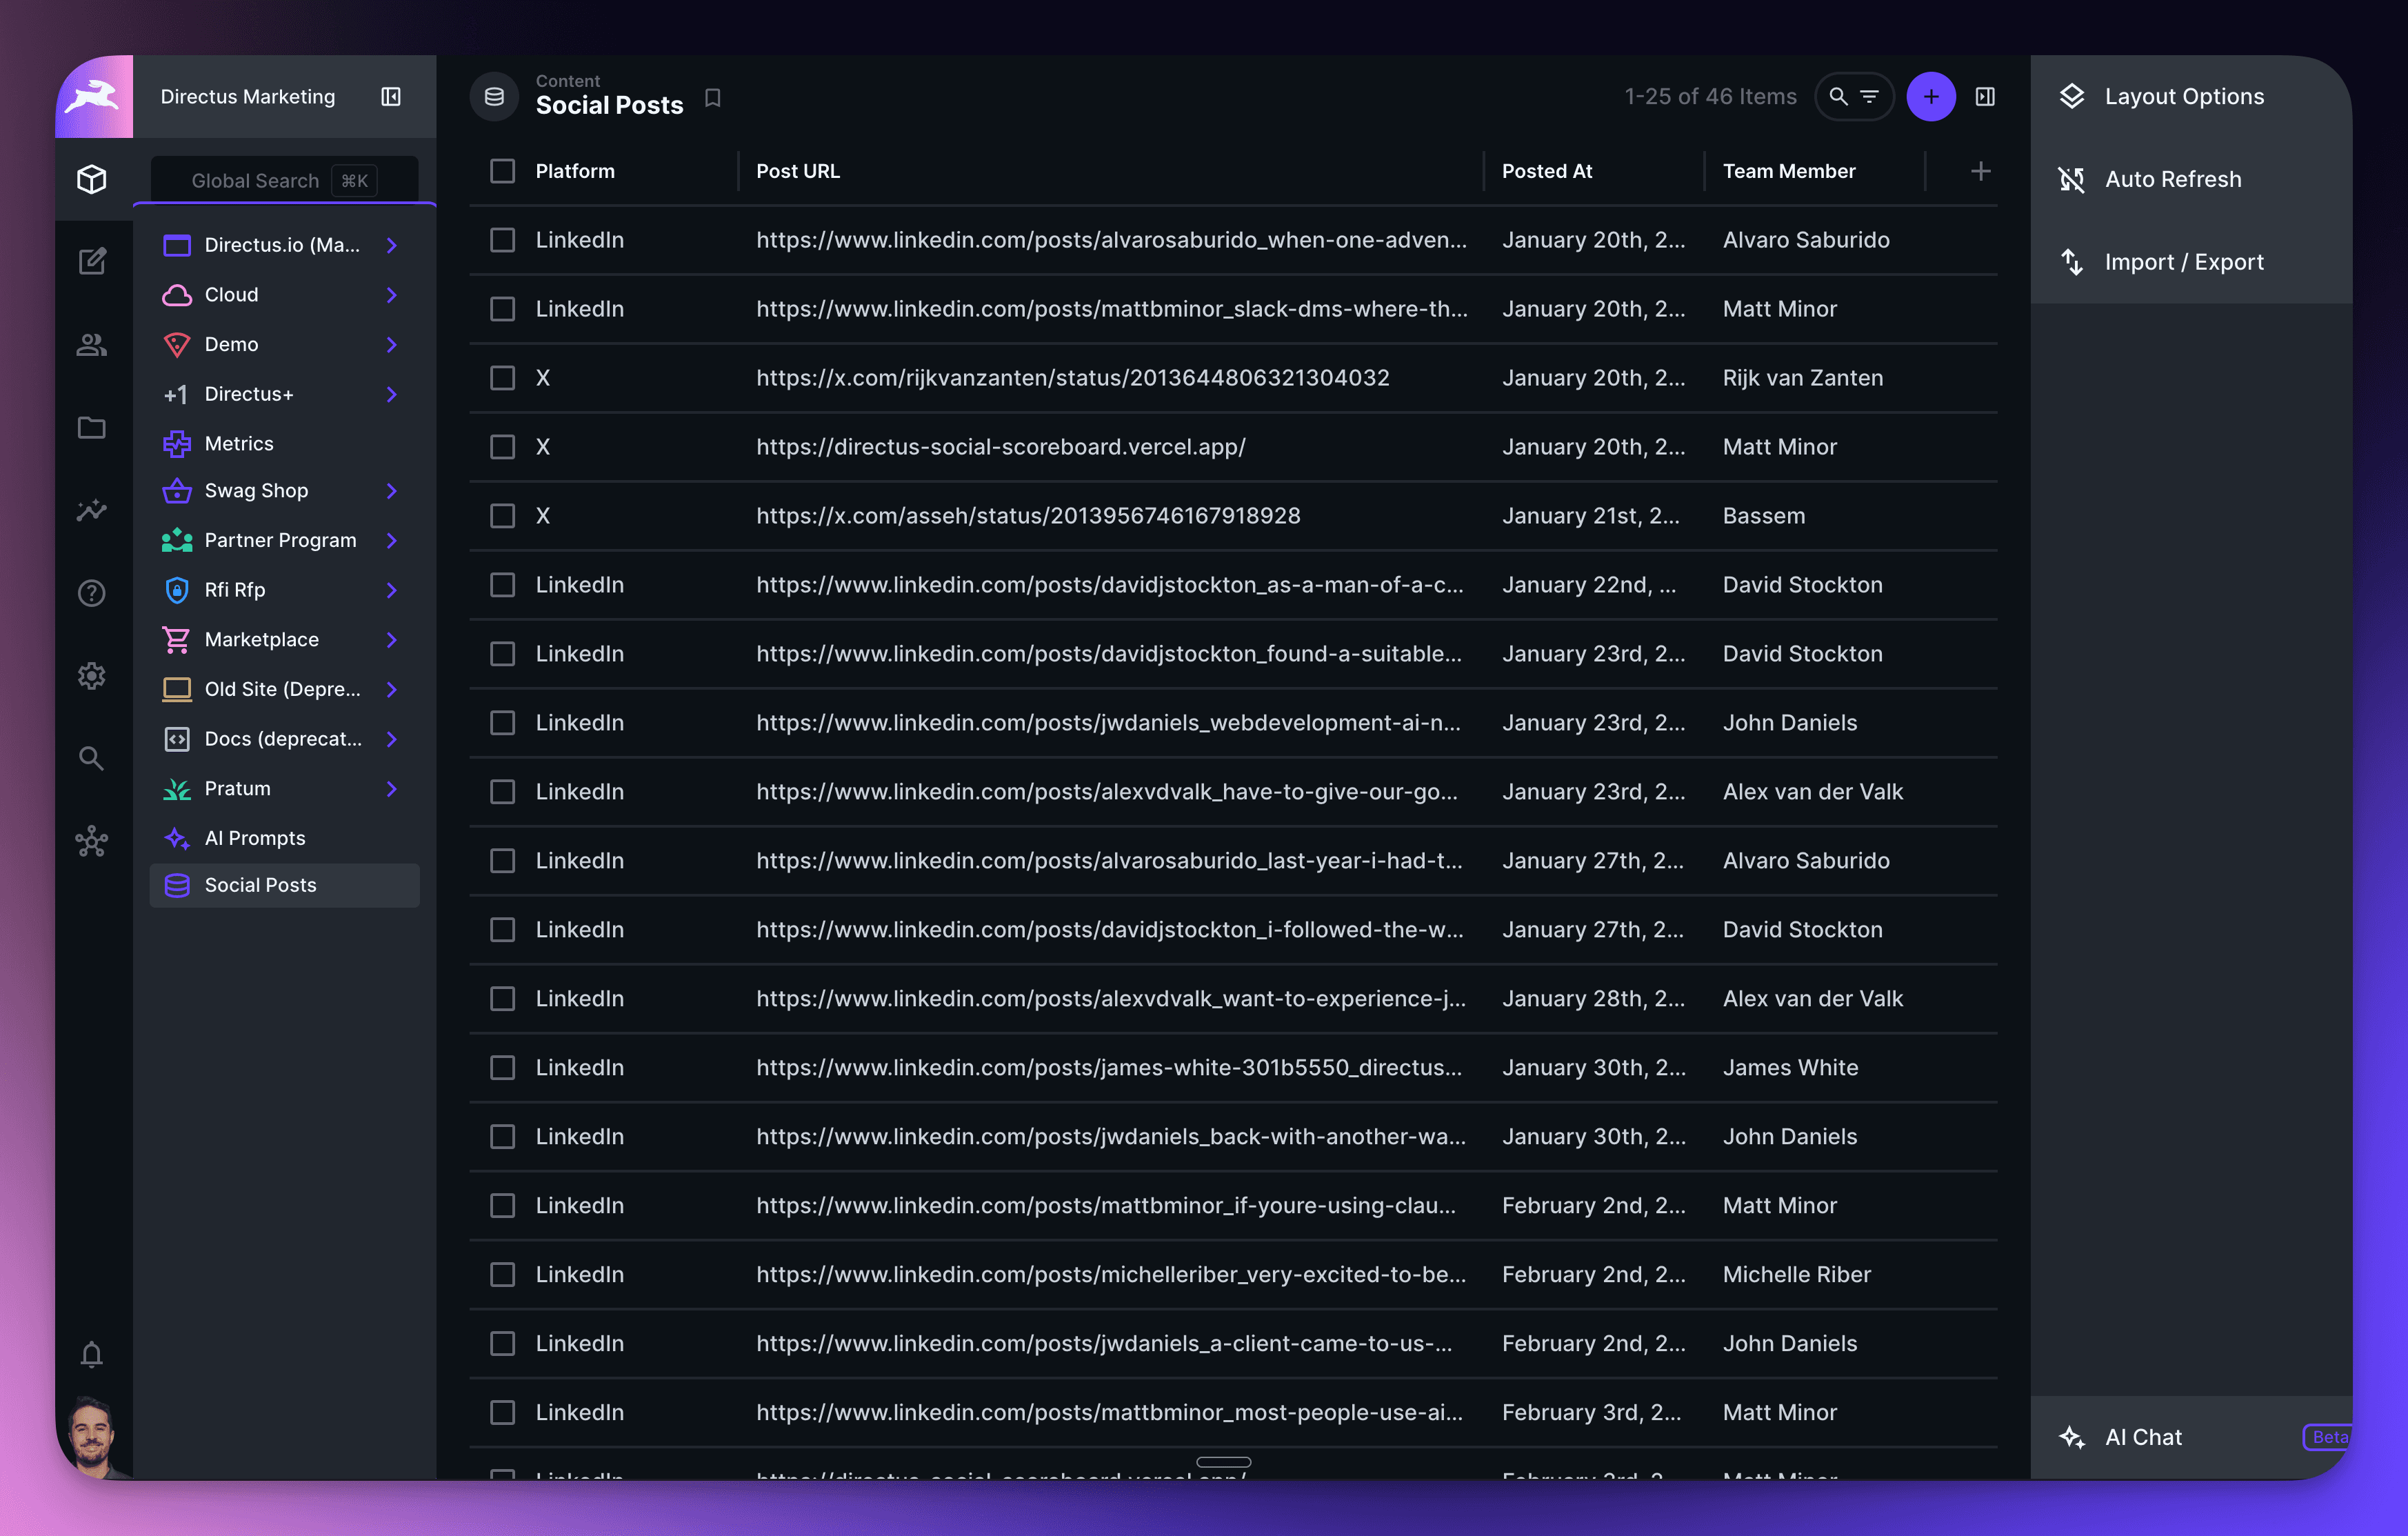Check the row for james-white-301b5550 post
This screenshot has width=2408, height=1536.
pos(503,1068)
